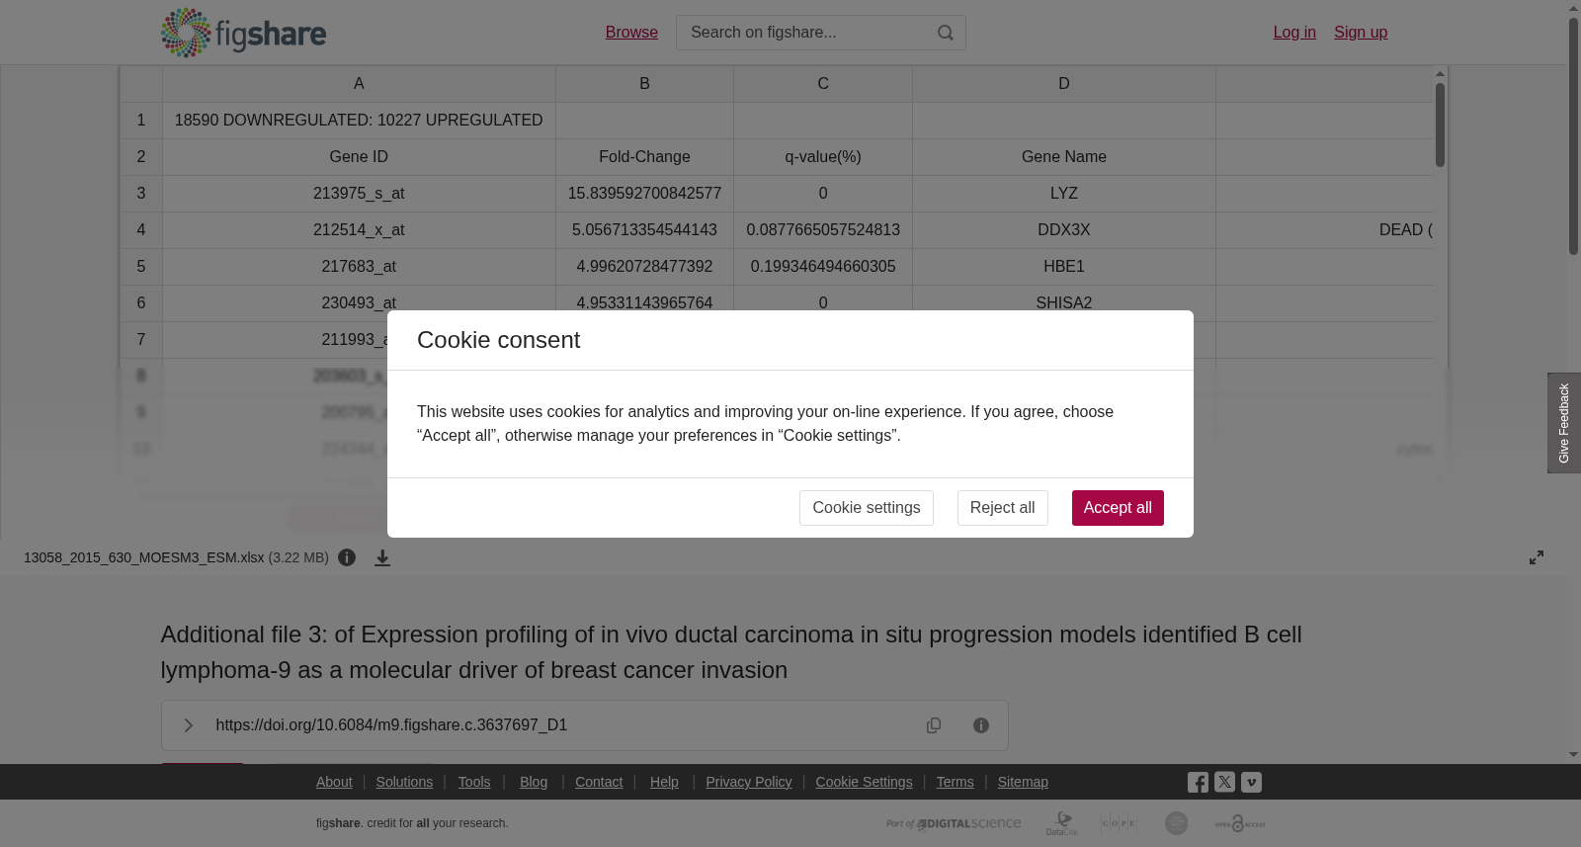Open the Browse menu link
The width and height of the screenshot is (1581, 847).
pos(631,33)
